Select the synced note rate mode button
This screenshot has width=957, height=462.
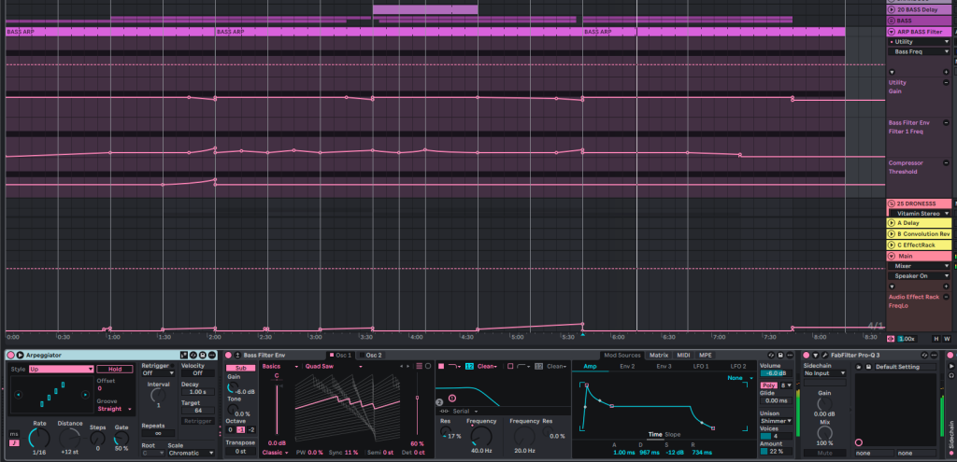[14, 442]
